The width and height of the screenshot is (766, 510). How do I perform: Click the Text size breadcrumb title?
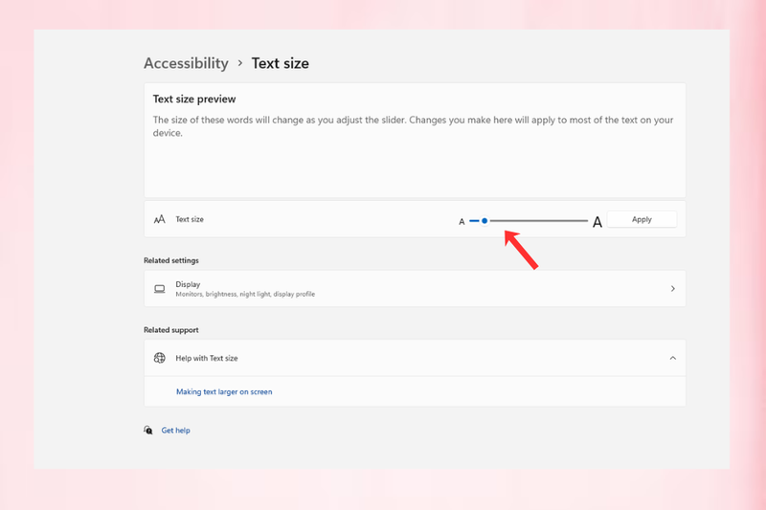(280, 63)
